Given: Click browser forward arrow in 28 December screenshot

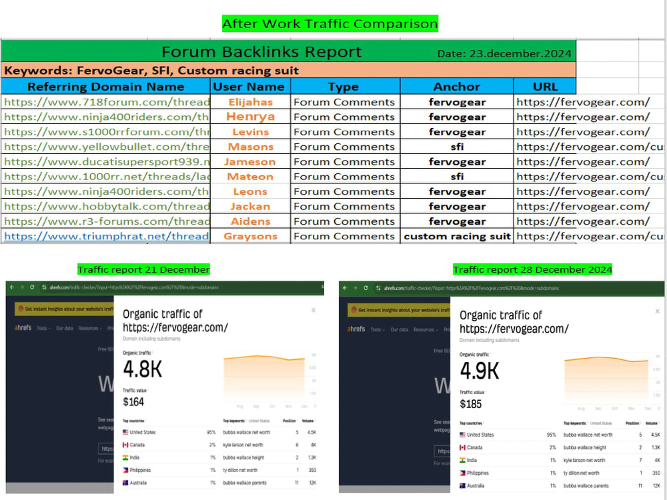Looking at the screenshot, I should coord(356,288).
